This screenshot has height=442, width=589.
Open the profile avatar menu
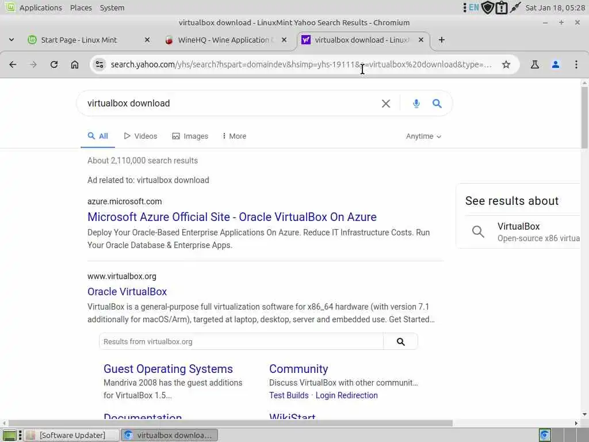tap(555, 64)
